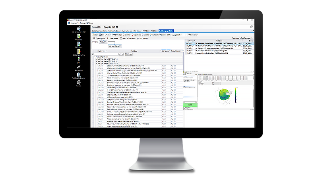Switch to the Test Results Browser tab

(114, 31)
